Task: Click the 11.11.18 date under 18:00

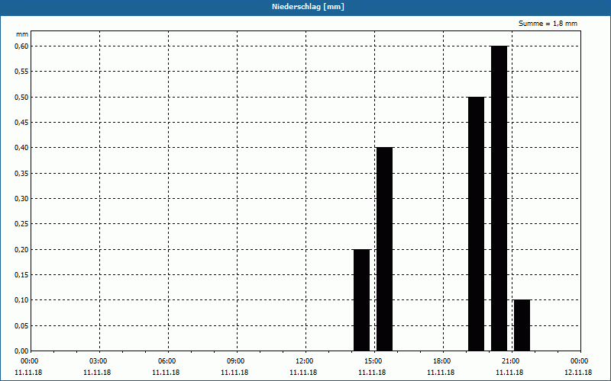Action: point(441,372)
